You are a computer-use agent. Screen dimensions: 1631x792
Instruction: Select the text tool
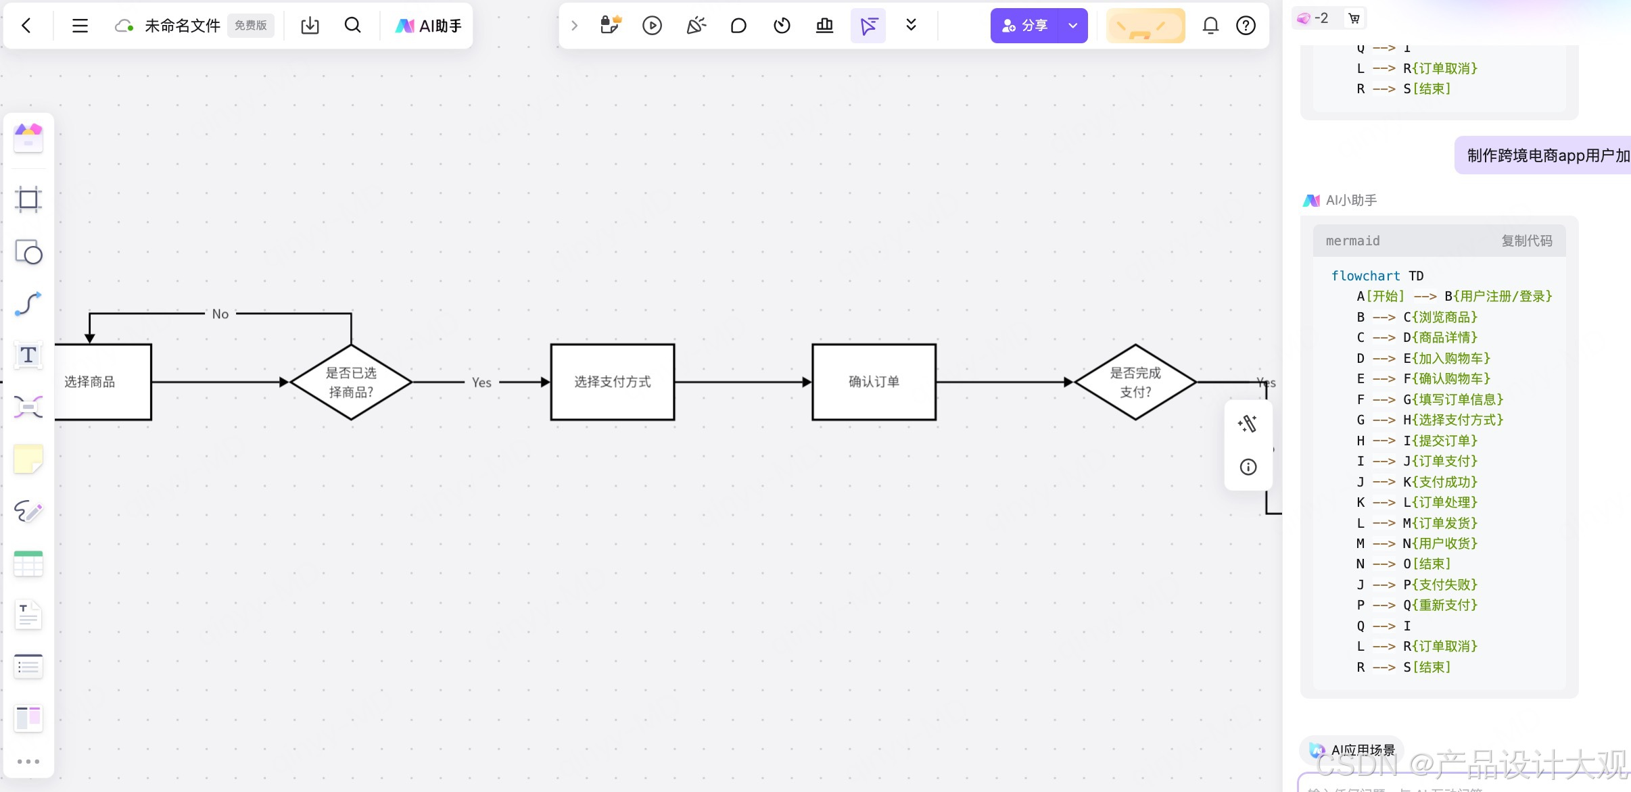28,355
